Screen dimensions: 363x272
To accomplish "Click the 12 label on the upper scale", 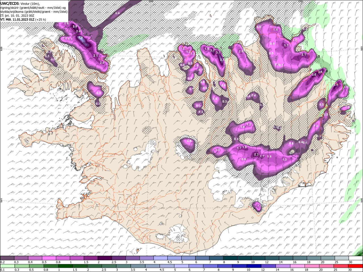I will (267, 262).
